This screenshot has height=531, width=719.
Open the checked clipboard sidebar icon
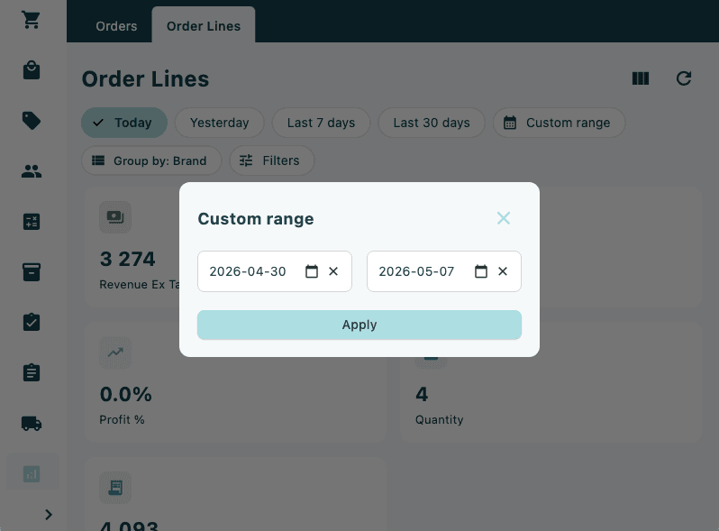pos(32,322)
